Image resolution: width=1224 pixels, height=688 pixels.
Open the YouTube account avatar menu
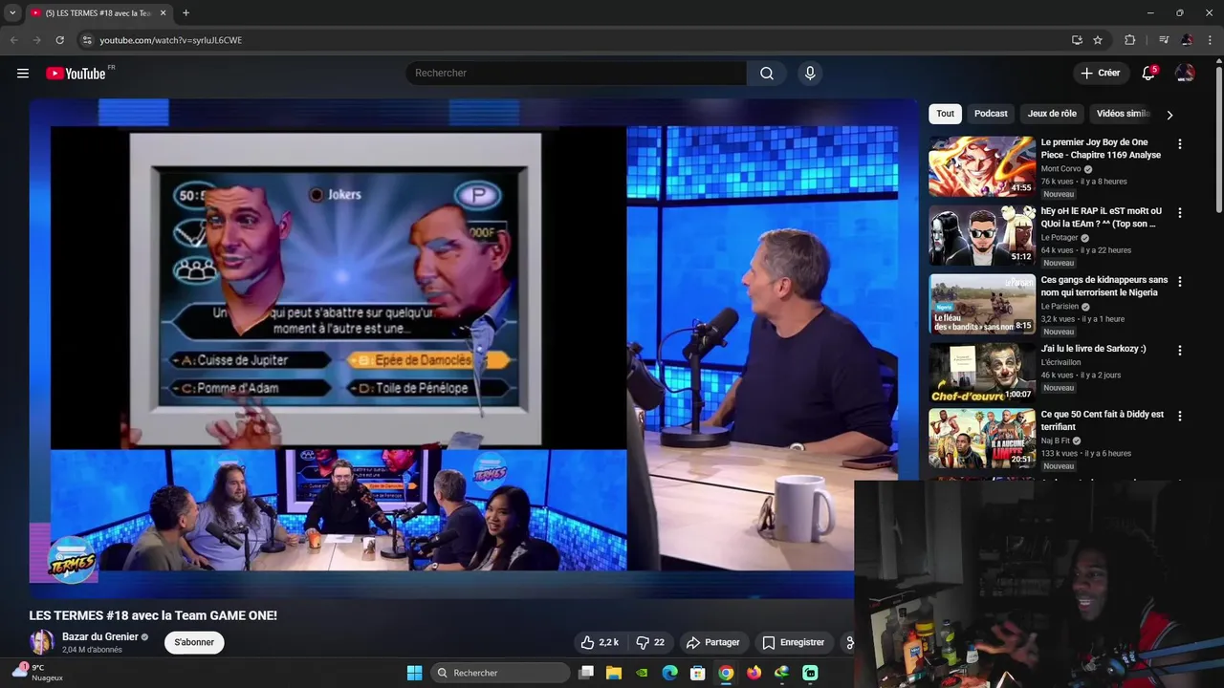(1185, 74)
